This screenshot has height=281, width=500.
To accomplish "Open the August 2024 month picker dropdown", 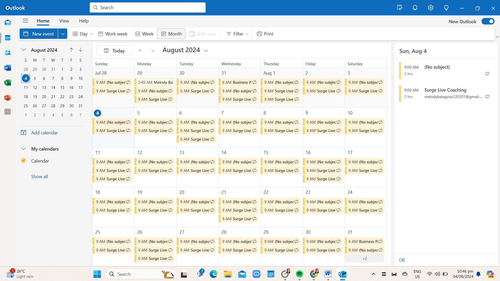I will 206,51.
